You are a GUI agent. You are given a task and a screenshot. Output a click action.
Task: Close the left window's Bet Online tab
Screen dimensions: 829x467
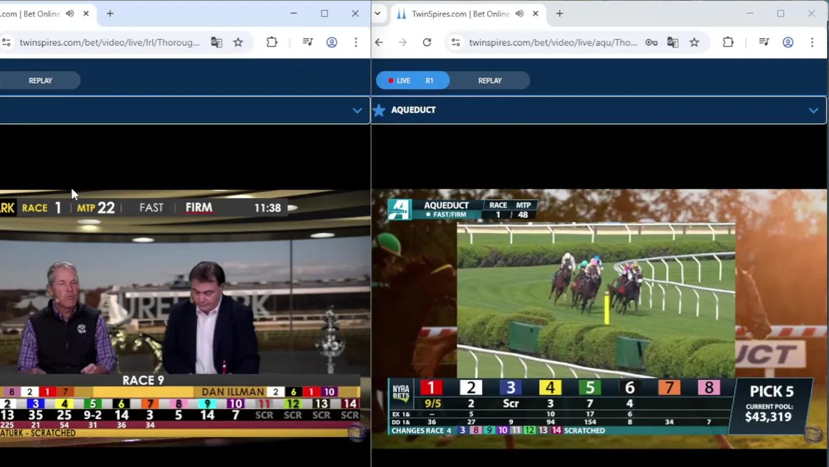(x=86, y=14)
